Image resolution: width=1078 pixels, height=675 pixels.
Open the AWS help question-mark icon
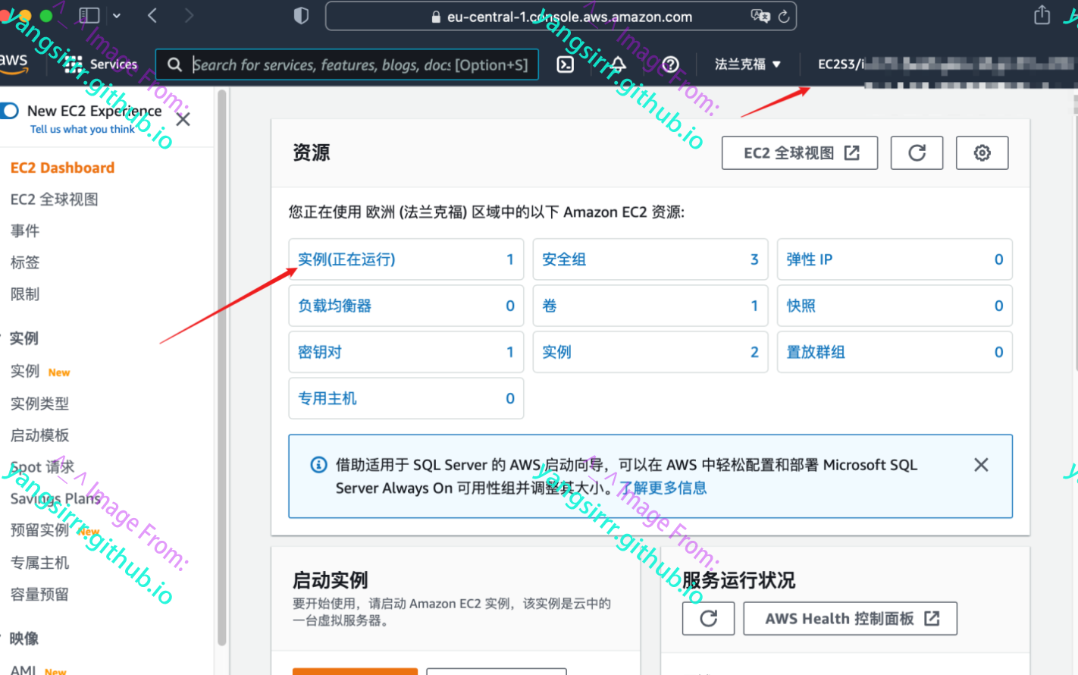pyautogui.click(x=670, y=64)
